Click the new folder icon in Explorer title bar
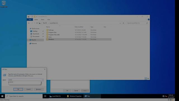 (35, 17)
